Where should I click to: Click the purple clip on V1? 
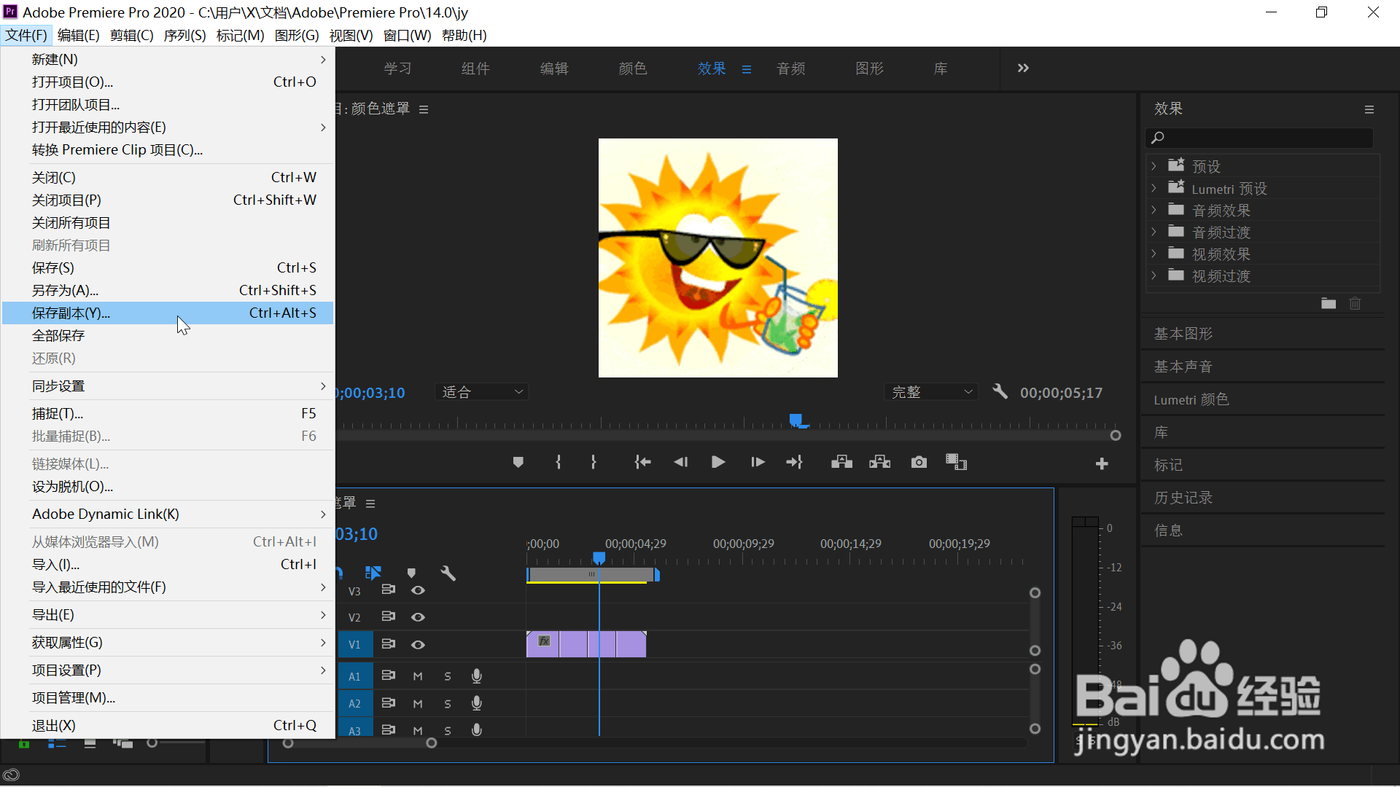coord(586,644)
